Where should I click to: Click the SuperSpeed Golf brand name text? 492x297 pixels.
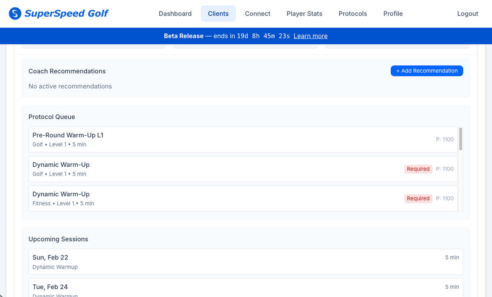[66, 13]
